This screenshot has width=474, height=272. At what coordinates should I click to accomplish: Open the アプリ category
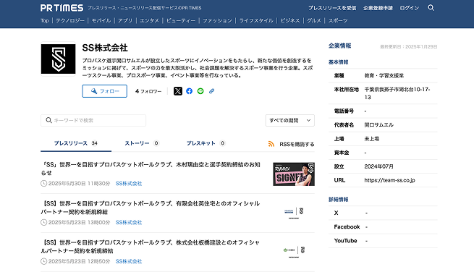[x=125, y=20]
